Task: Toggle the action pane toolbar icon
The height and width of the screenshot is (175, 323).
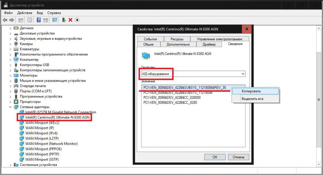Action: click(x=45, y=20)
